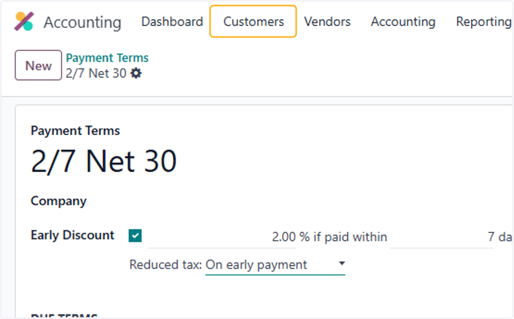
Task: Click the Payment Terms label above the name
Action: click(x=75, y=131)
